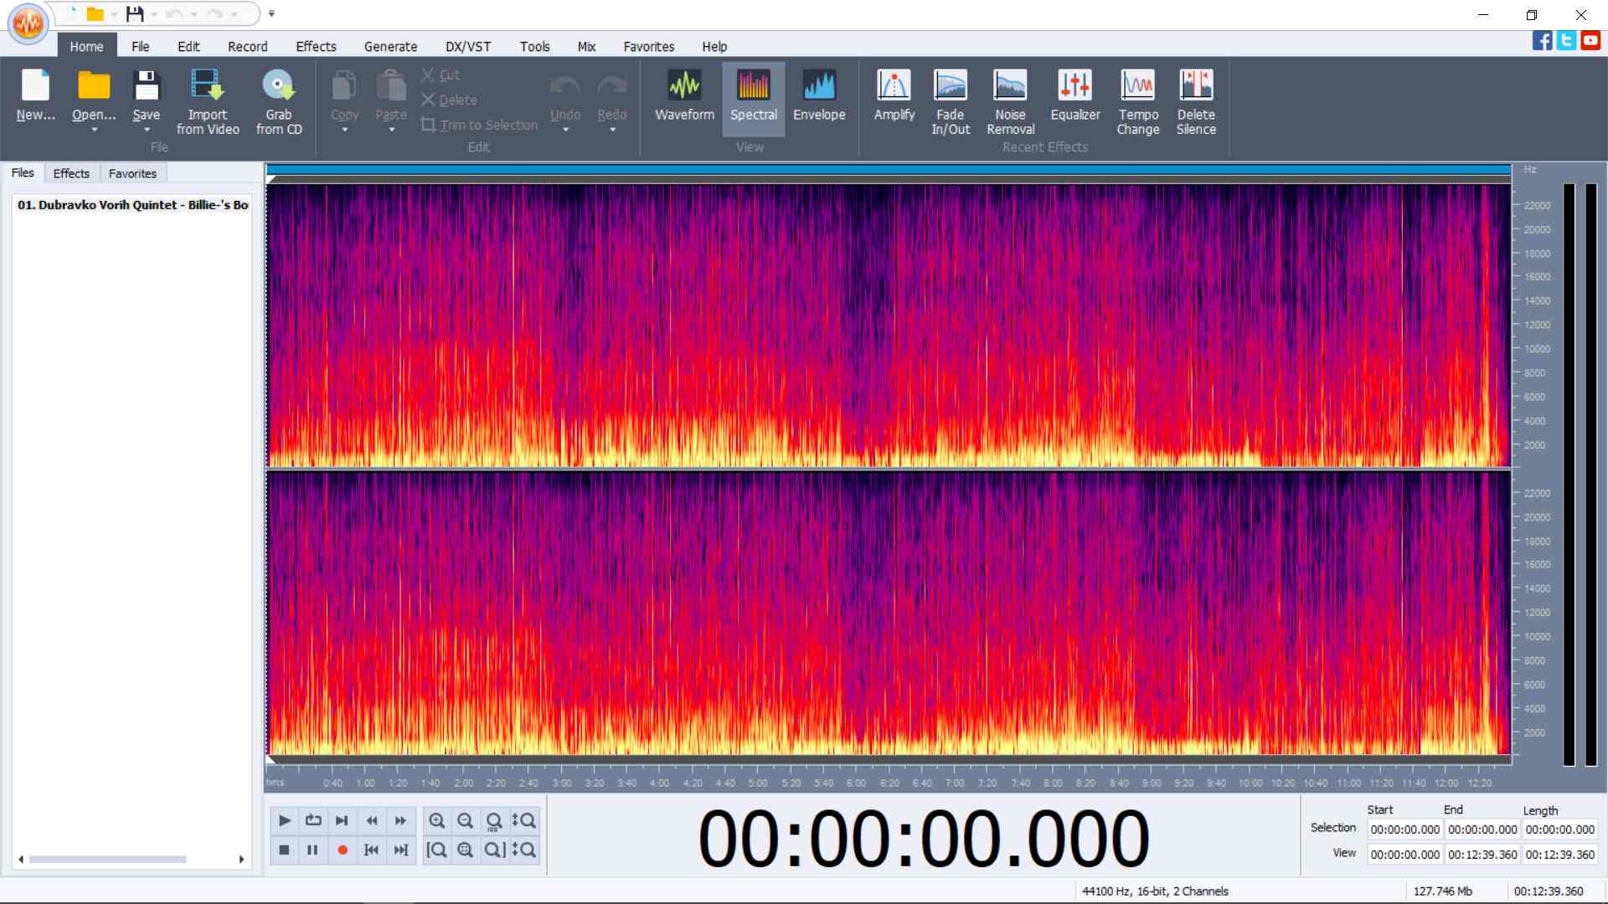The height and width of the screenshot is (904, 1608).
Task: Click Trim to Selection
Action: [x=479, y=125]
